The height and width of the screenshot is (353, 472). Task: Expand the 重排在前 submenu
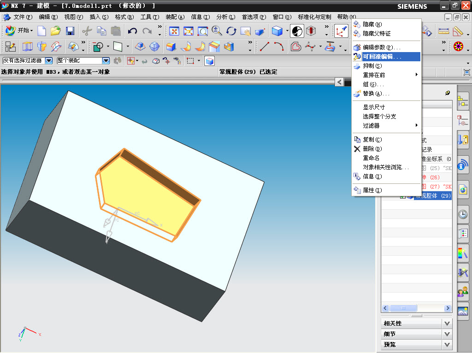tap(386, 75)
